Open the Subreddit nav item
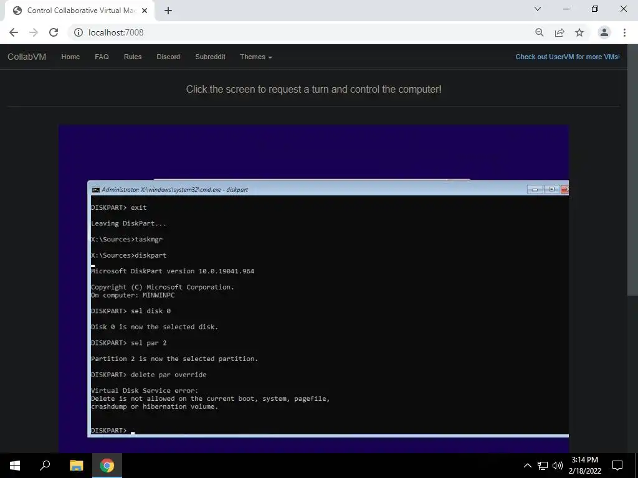 coord(210,57)
